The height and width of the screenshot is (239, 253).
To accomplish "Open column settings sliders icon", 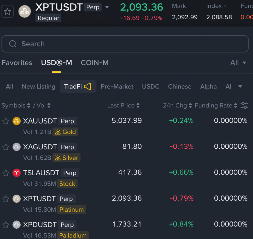I will point(244,105).
